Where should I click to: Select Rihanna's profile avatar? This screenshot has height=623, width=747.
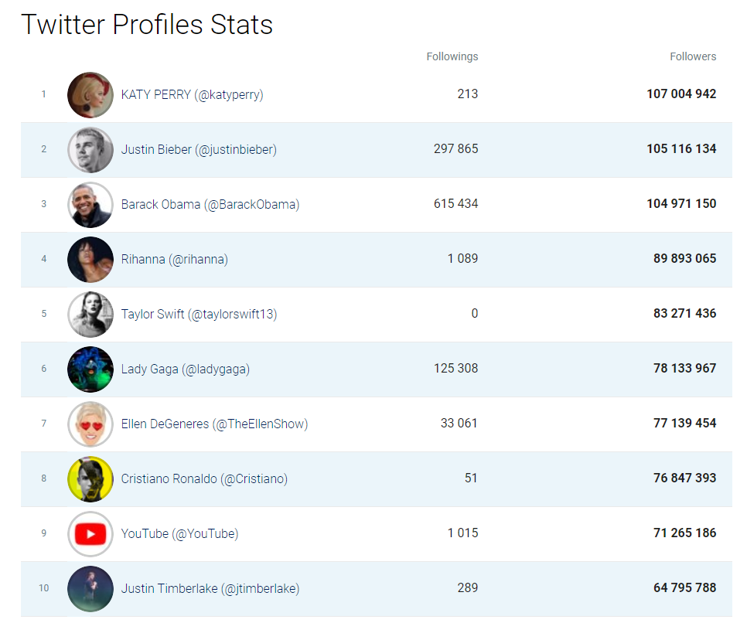tap(90, 260)
